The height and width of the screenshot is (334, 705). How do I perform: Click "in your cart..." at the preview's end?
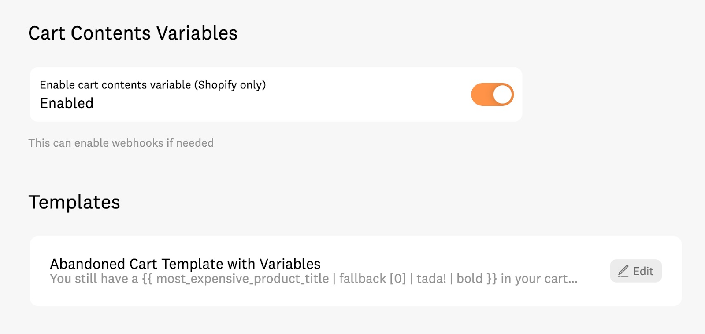pos(538,279)
